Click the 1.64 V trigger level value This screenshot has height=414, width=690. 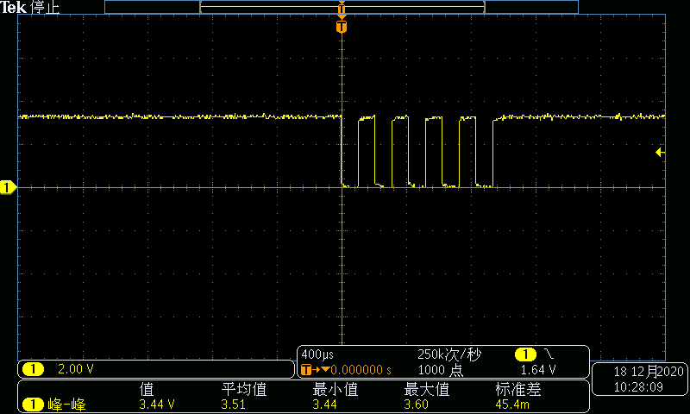click(538, 369)
